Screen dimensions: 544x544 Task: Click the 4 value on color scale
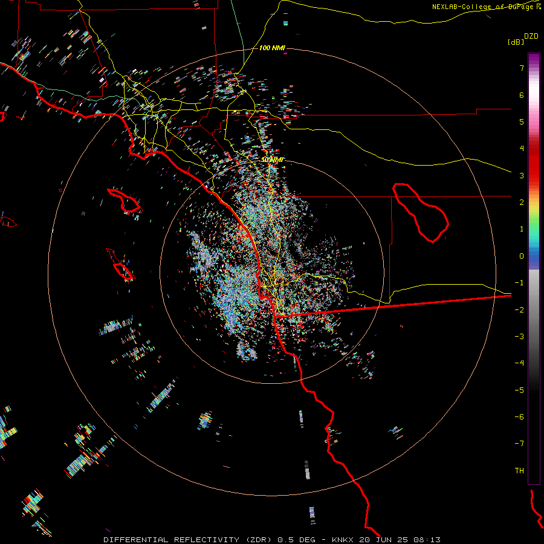pyautogui.click(x=522, y=149)
